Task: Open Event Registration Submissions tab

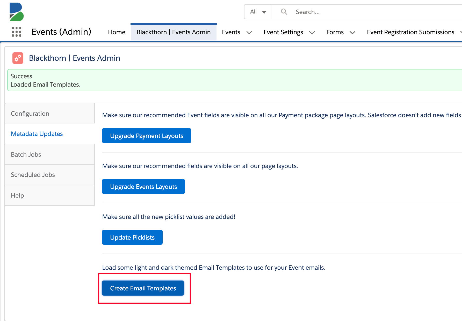Action: [x=410, y=32]
